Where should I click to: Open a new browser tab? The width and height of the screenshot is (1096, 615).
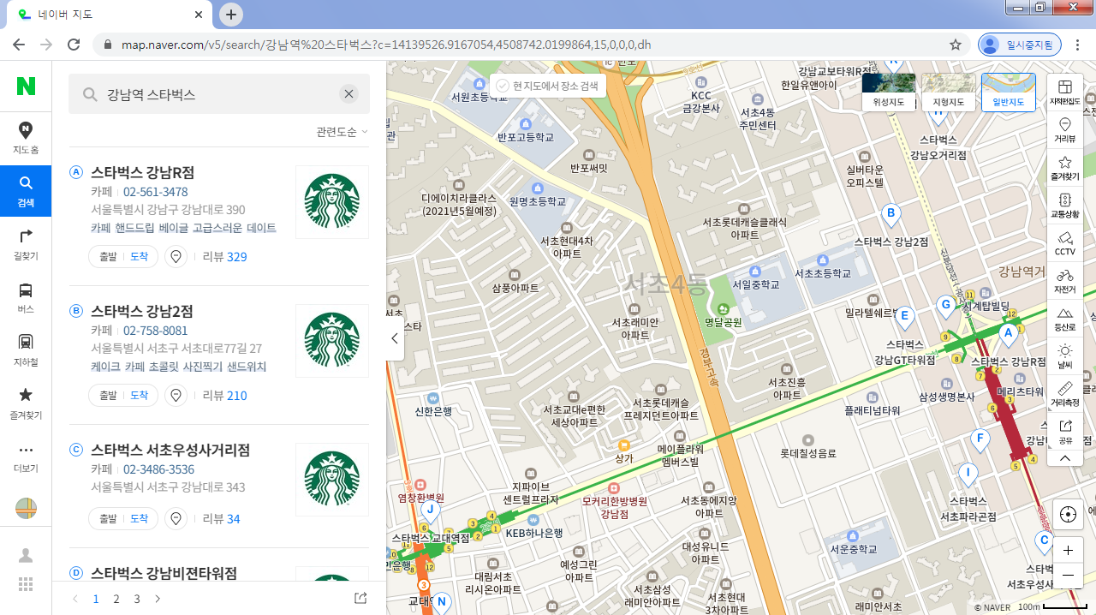point(231,15)
